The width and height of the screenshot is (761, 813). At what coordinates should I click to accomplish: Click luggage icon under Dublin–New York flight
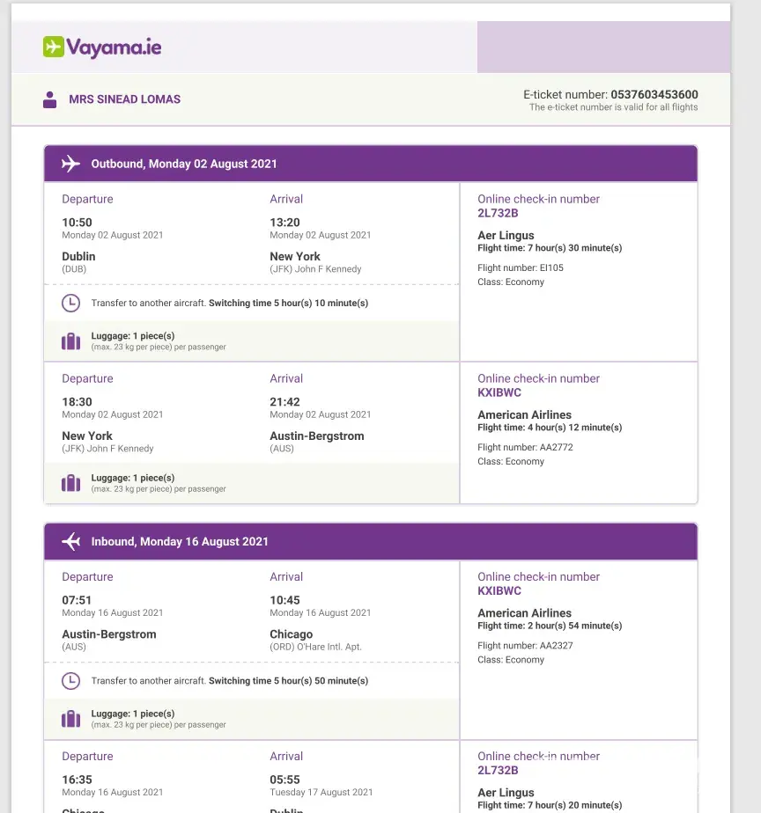click(x=70, y=341)
